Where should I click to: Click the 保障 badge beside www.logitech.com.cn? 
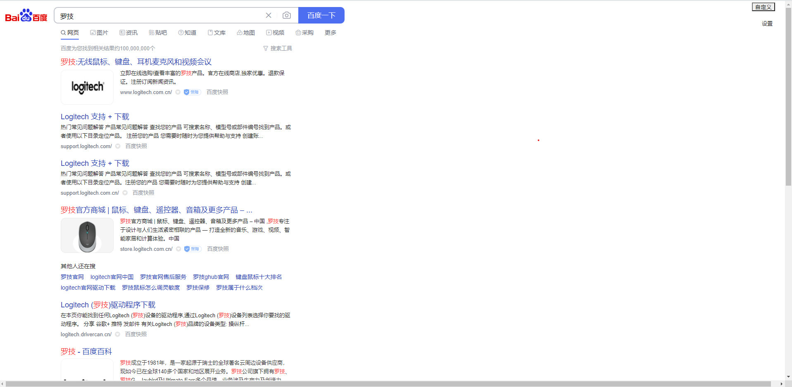click(x=192, y=92)
